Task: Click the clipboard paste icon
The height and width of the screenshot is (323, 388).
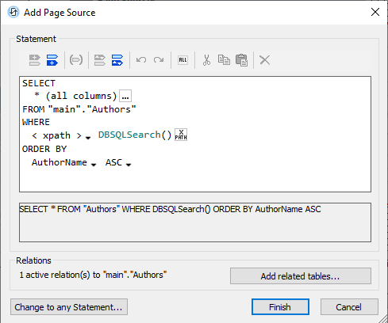Action: tap(241, 60)
